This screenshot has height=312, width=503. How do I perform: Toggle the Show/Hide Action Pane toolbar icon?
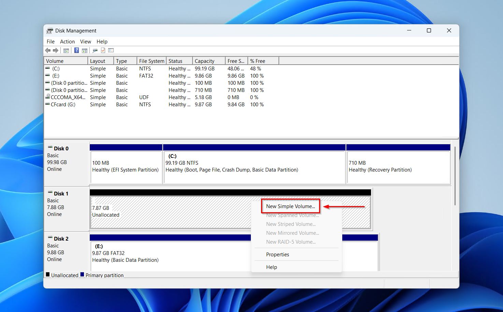click(85, 51)
